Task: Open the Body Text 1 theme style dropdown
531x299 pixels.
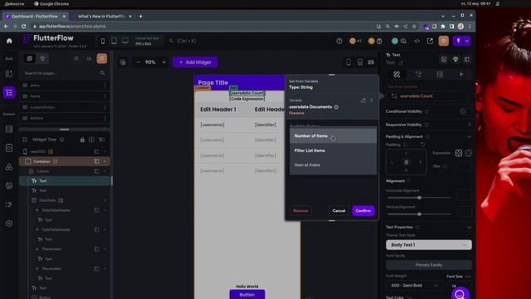Action: point(429,245)
